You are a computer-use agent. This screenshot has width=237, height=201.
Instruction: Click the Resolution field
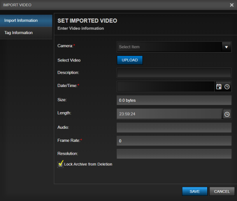(x=174, y=154)
